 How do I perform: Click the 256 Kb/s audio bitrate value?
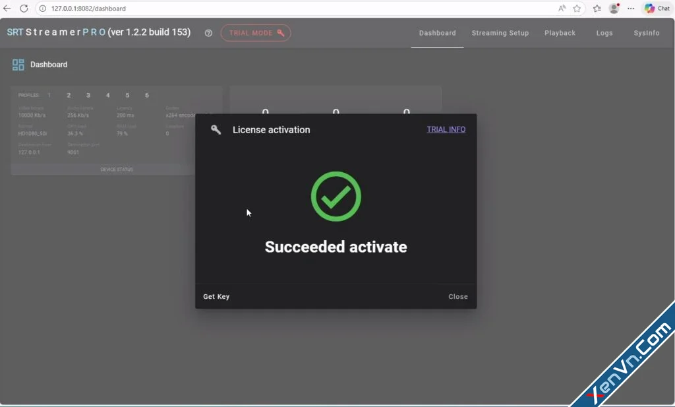click(78, 115)
